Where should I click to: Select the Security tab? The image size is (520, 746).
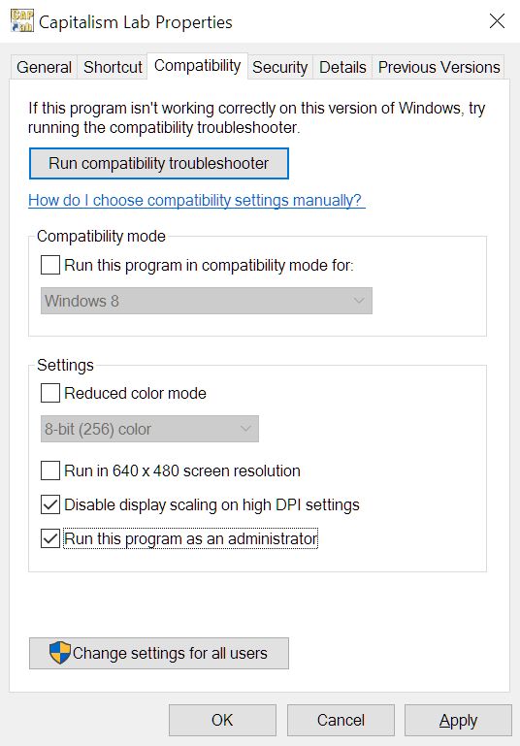click(x=279, y=67)
